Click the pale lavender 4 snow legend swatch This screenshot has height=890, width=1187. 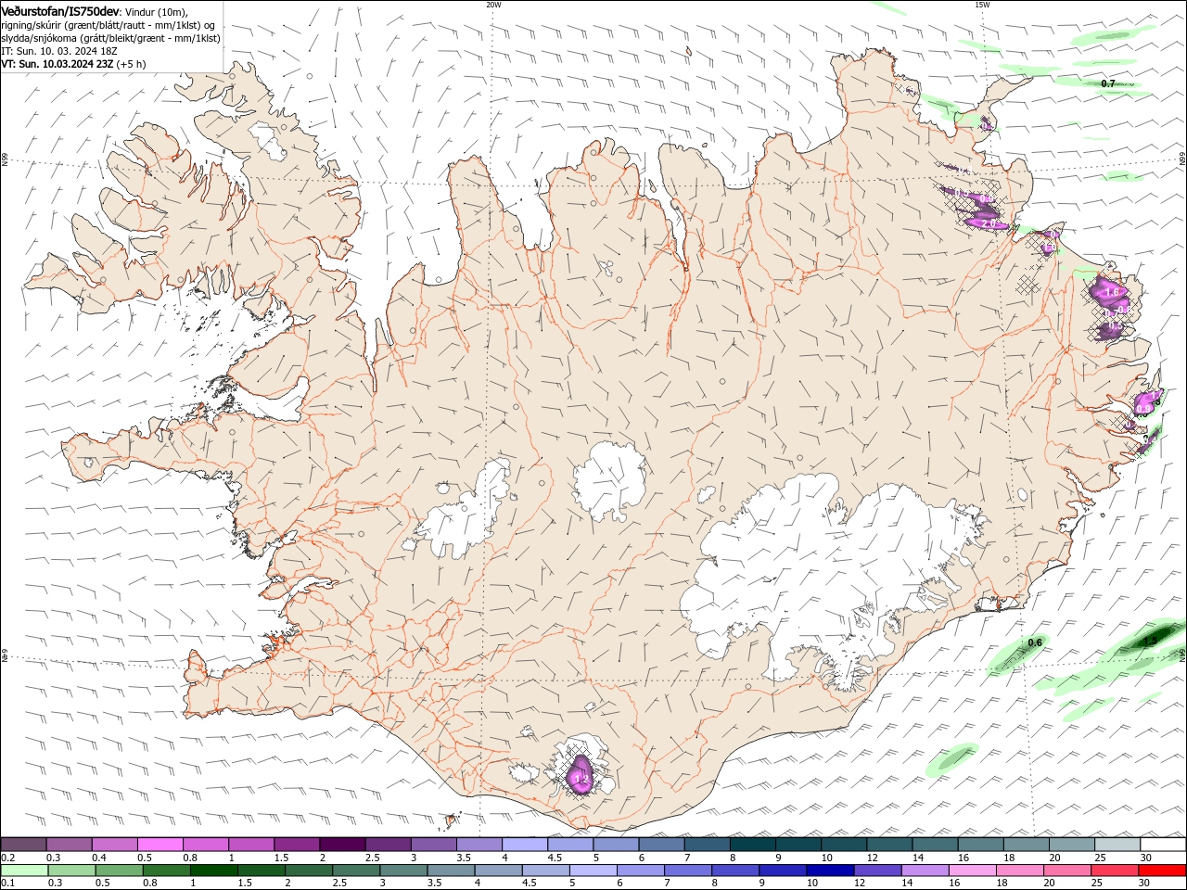[x=524, y=845]
